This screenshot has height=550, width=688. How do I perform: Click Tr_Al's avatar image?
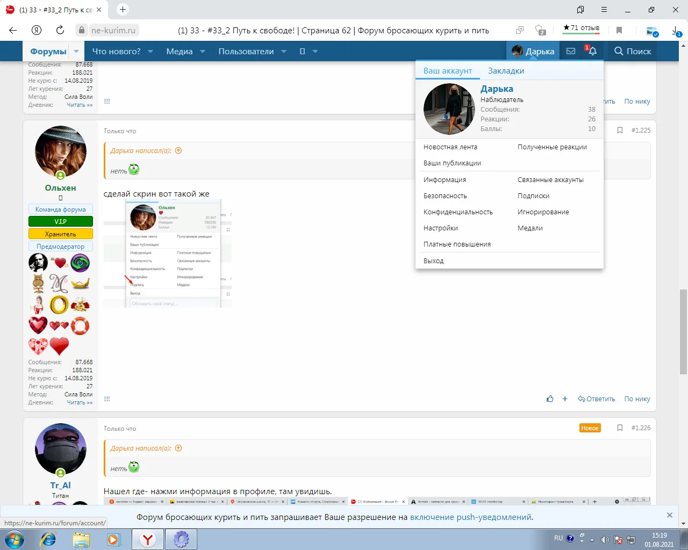(x=61, y=449)
